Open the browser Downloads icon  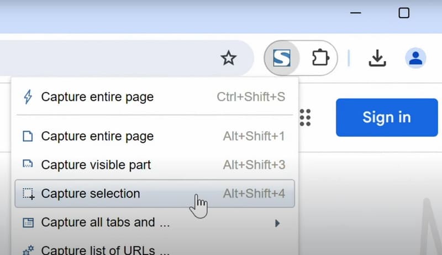[377, 58]
